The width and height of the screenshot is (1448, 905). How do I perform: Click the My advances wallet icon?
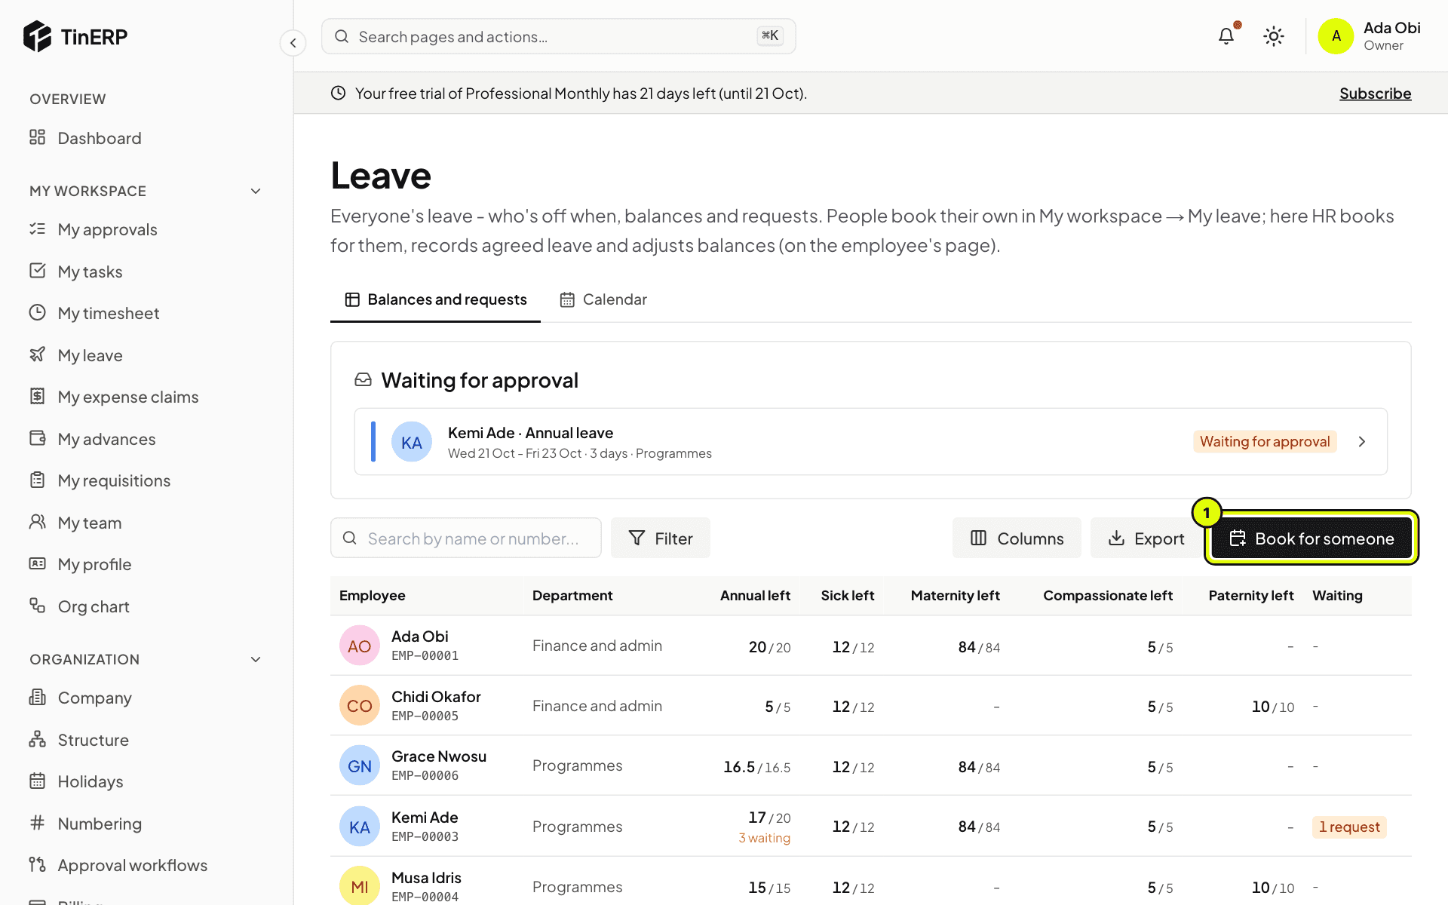point(37,438)
